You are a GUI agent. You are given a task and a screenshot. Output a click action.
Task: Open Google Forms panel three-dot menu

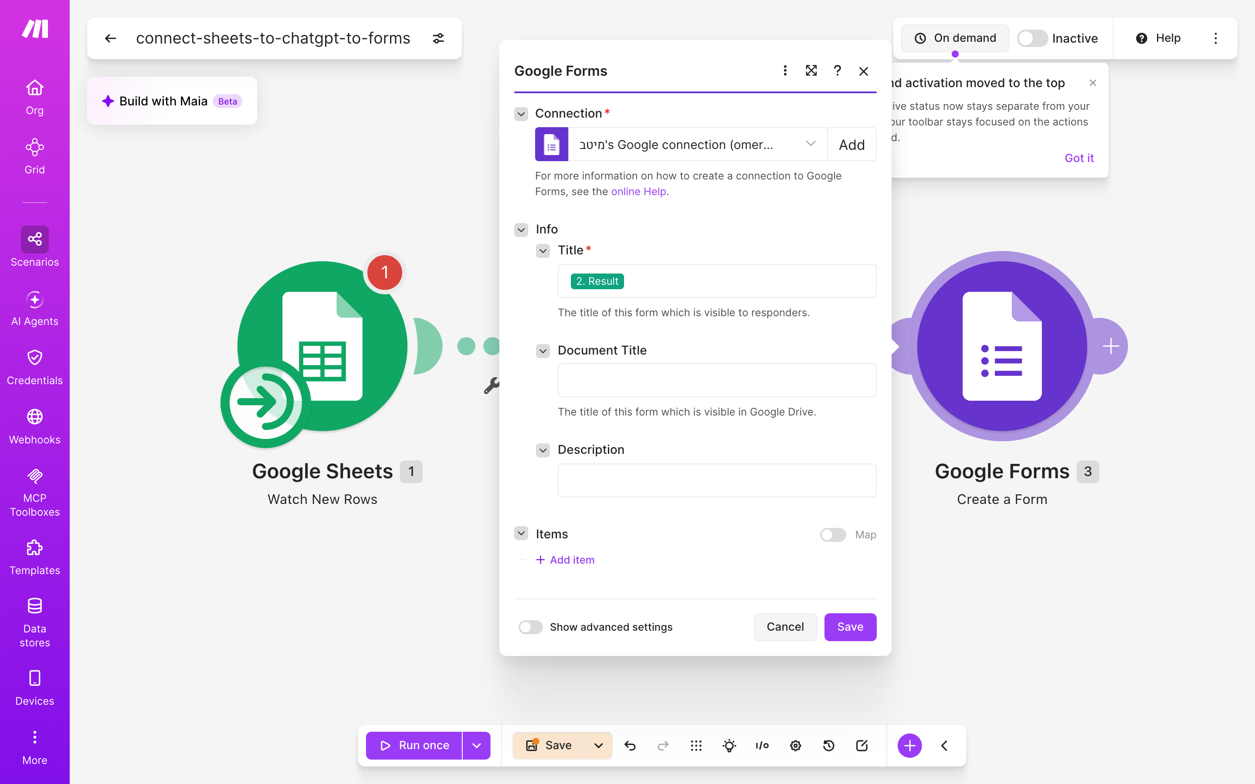(785, 71)
